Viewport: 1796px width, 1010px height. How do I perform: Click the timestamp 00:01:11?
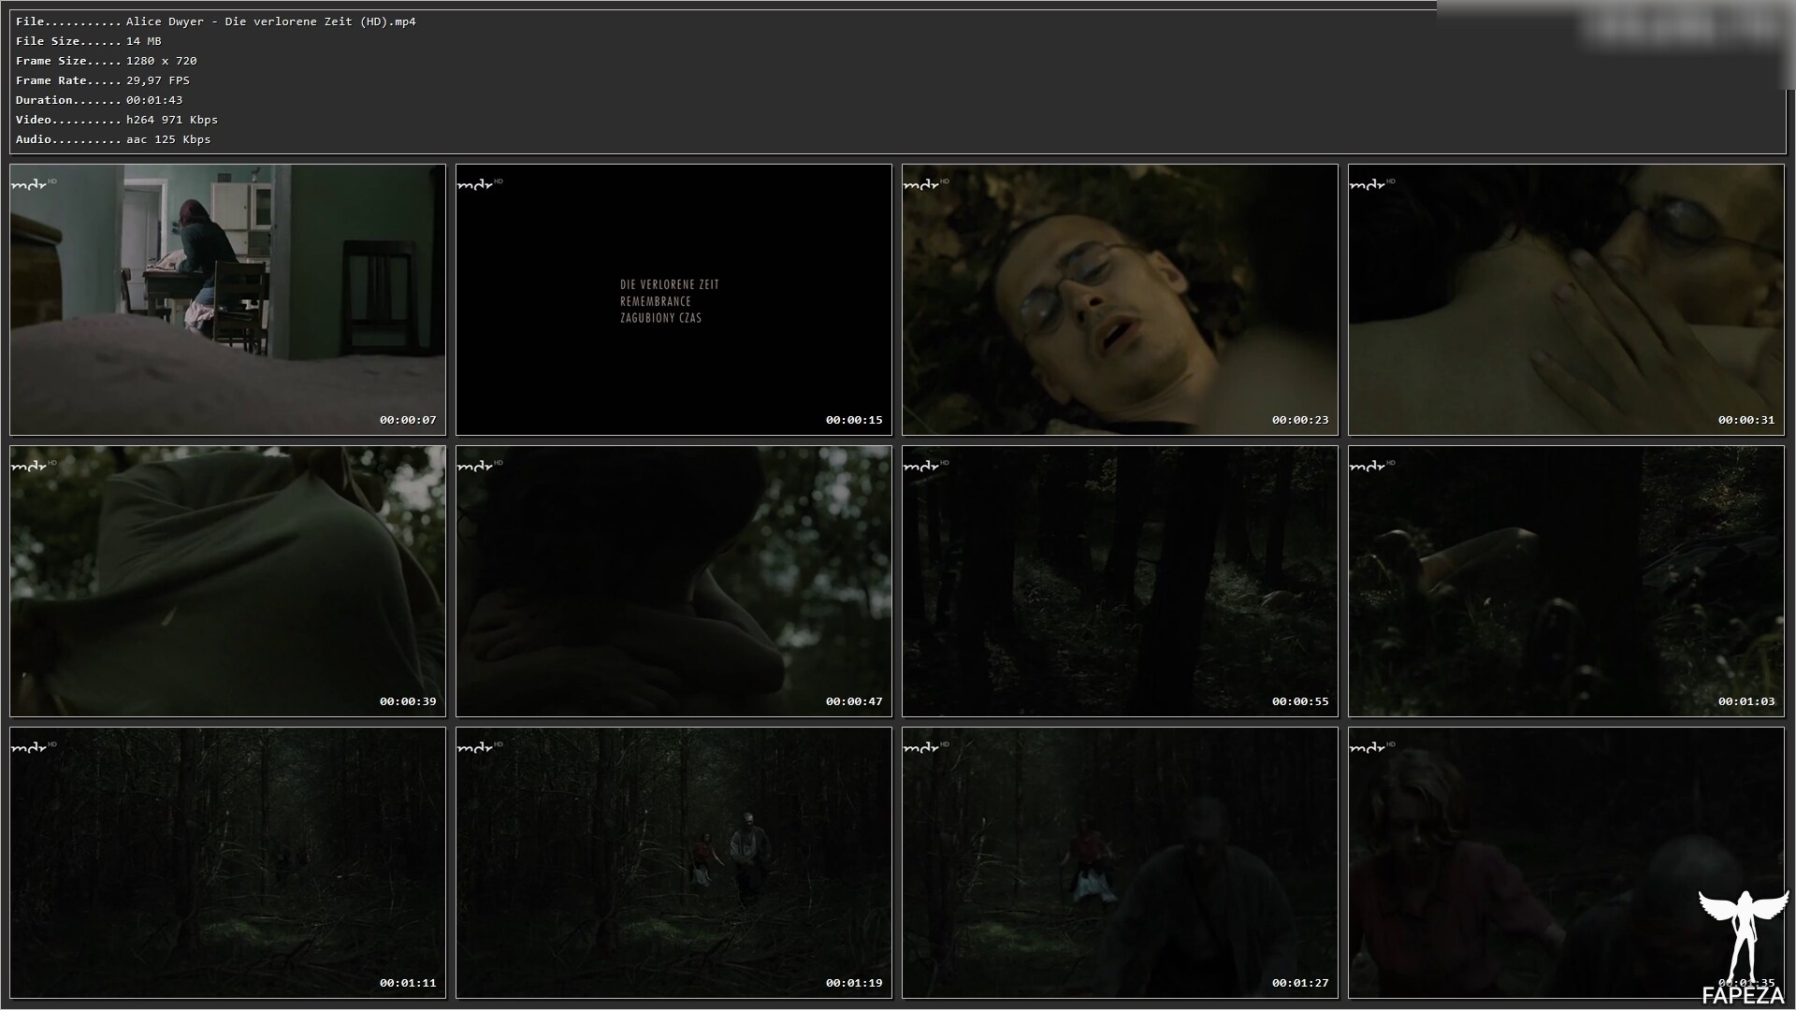coord(408,983)
